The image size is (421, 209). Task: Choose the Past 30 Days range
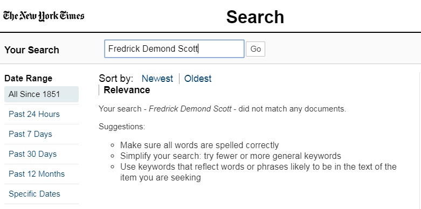[x=33, y=154]
